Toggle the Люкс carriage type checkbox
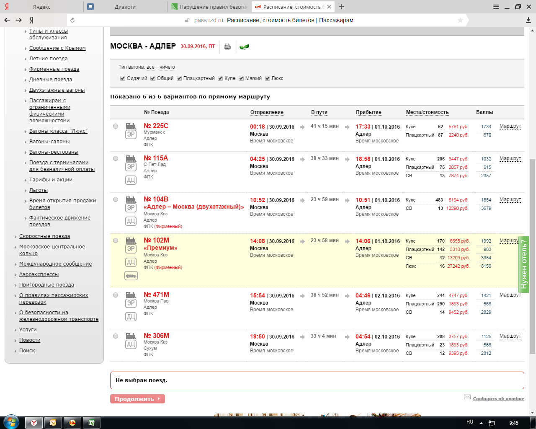Viewport: 536px width, 429px height. click(x=268, y=78)
